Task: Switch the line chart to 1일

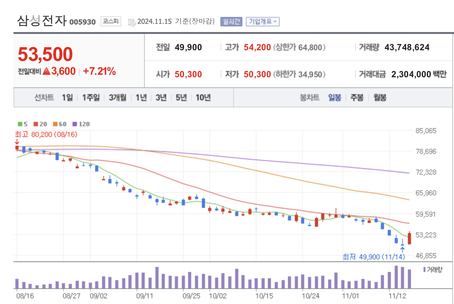Action: [67, 98]
